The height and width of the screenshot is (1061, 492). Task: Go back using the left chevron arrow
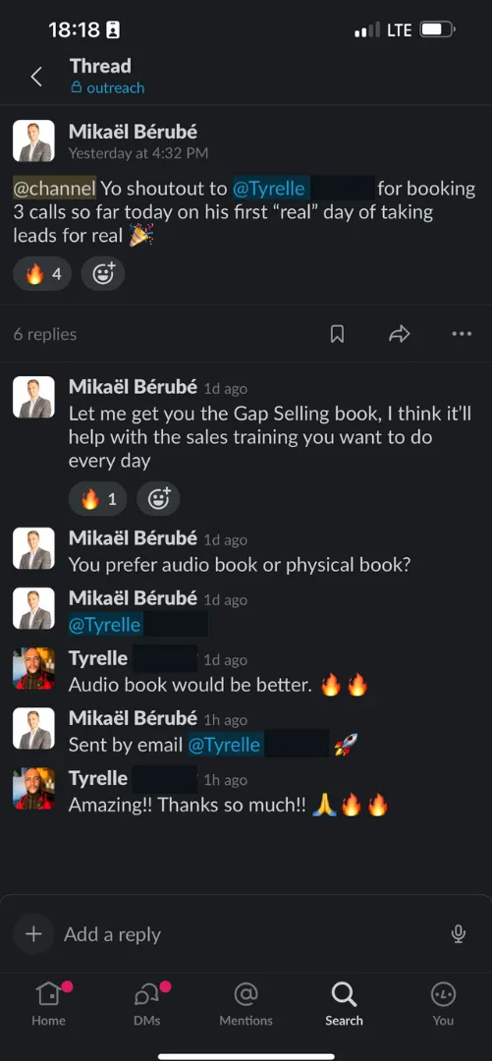tap(36, 77)
